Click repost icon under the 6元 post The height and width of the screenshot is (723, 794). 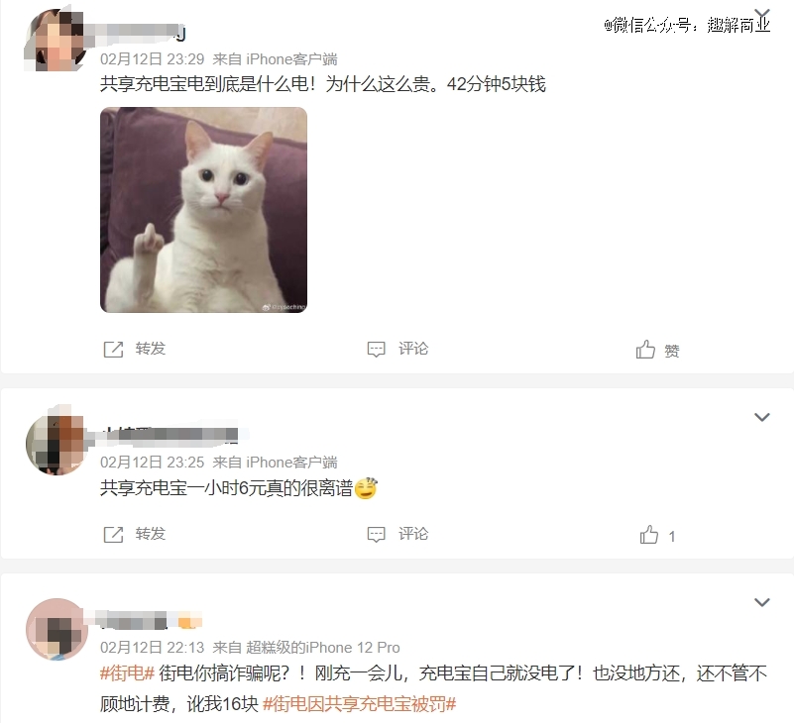click(113, 534)
